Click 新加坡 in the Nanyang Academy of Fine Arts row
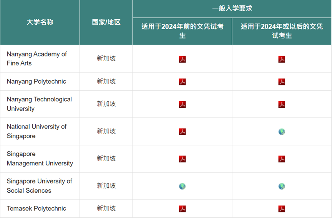 (x=106, y=59)
